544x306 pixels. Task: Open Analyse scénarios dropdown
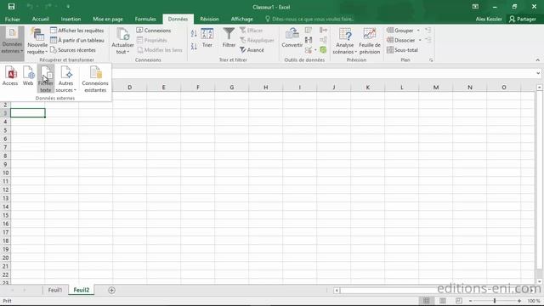pos(344,41)
